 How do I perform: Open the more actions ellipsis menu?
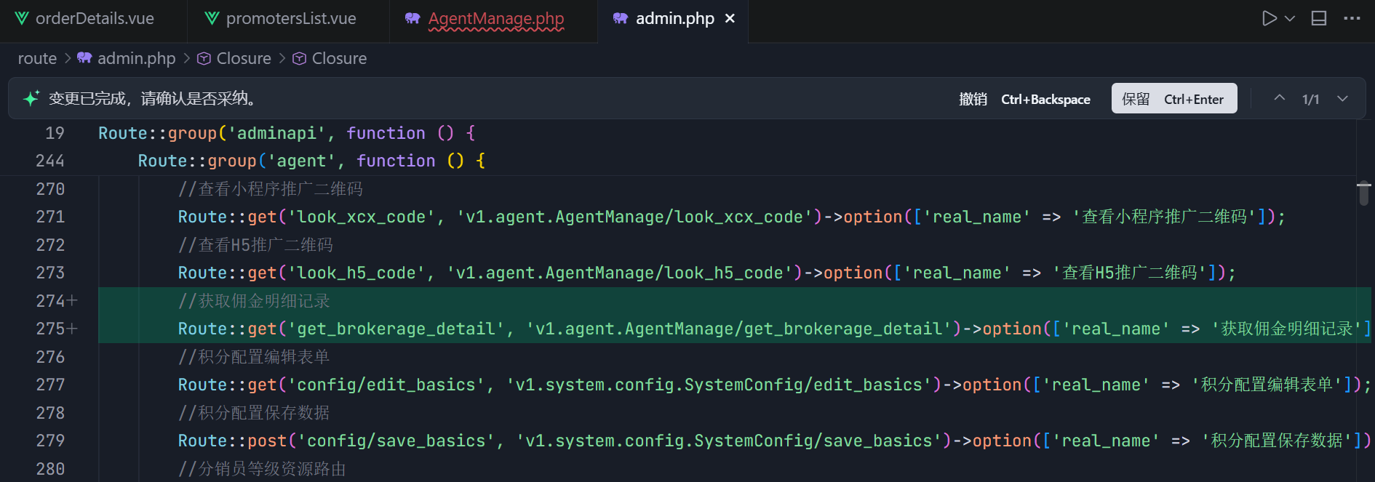point(1352,19)
